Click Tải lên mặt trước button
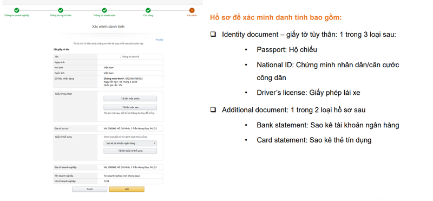This screenshot has height=201, width=433. pos(130,99)
